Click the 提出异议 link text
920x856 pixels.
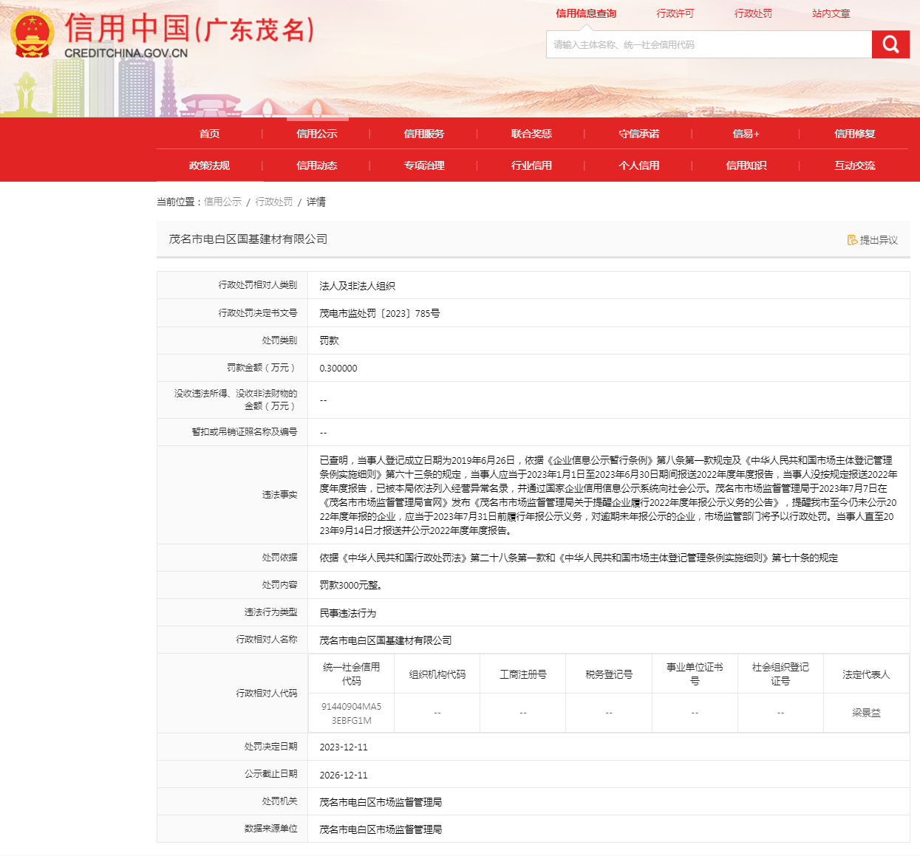click(x=879, y=240)
